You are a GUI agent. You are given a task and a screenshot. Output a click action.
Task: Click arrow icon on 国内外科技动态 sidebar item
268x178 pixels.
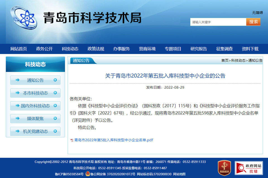(17, 106)
